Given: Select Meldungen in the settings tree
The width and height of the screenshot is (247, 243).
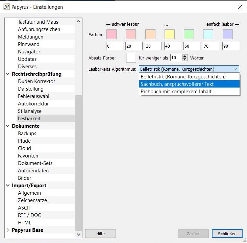Looking at the screenshot, I should click(46, 37).
